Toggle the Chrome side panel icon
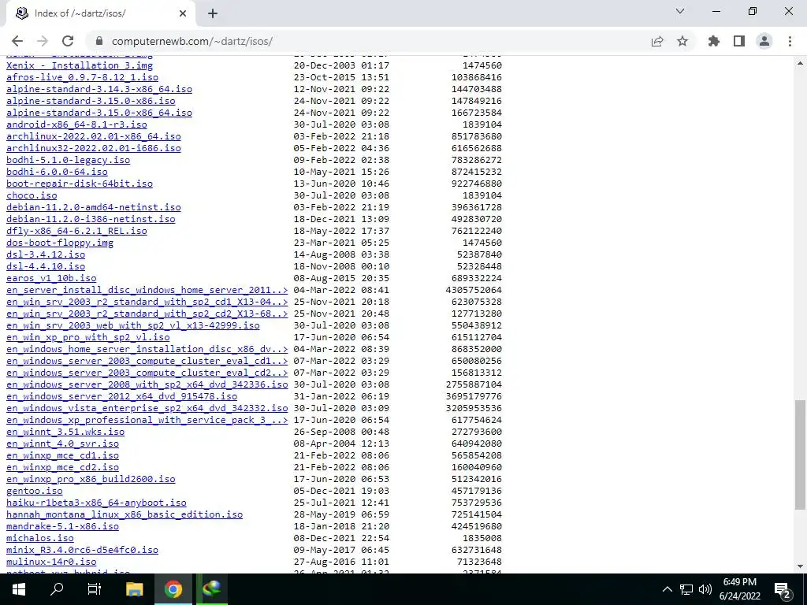 point(739,41)
